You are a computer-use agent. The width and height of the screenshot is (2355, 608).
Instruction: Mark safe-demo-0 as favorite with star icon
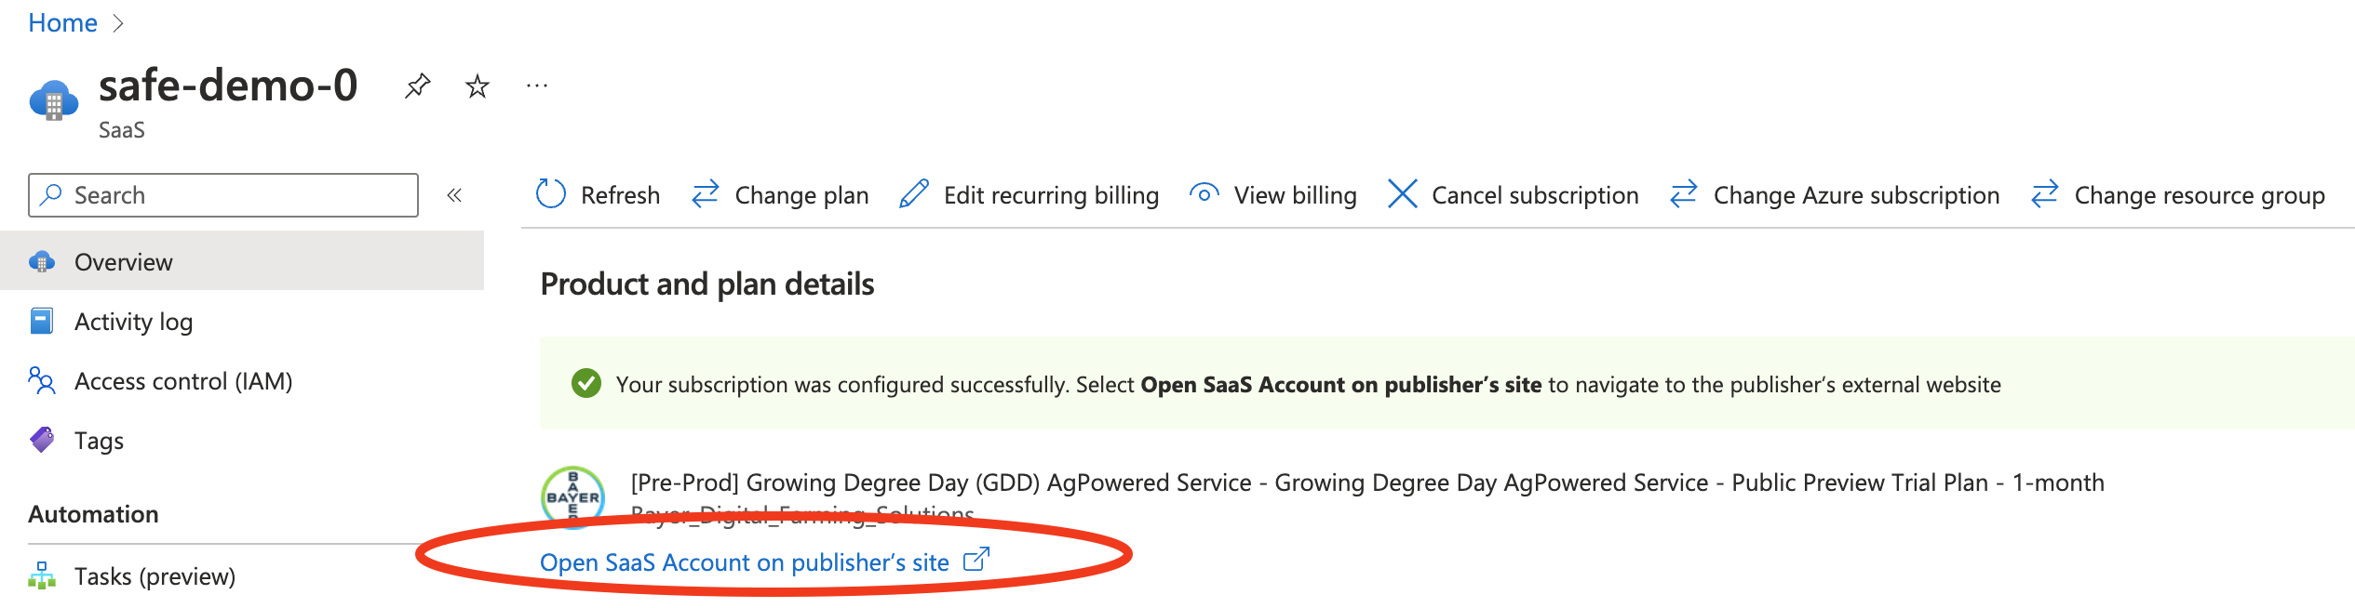tap(478, 86)
